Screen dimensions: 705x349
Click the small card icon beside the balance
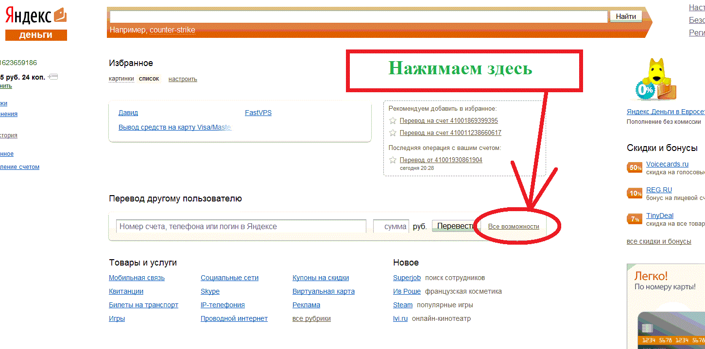(x=53, y=77)
